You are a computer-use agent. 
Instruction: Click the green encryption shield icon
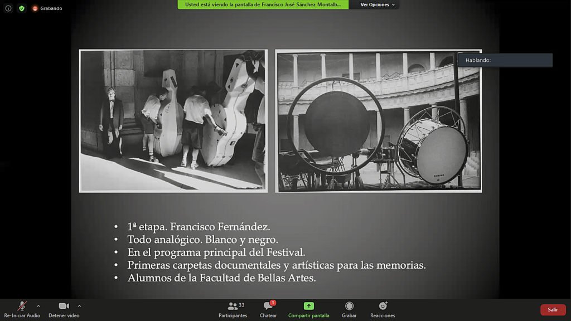[x=22, y=8]
